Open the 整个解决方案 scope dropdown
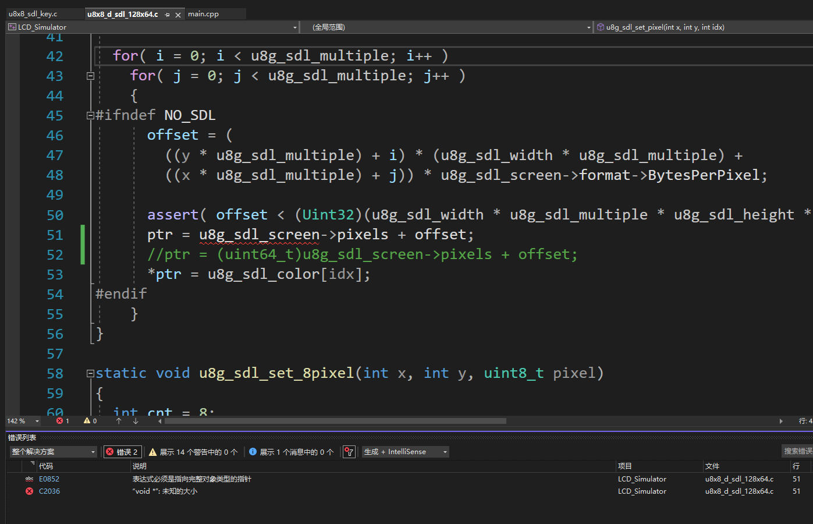This screenshot has width=813, height=524. (52, 451)
